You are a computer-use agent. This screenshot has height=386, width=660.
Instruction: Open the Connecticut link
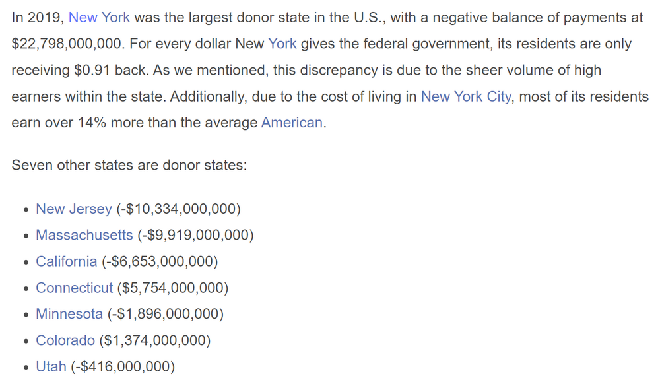click(75, 288)
